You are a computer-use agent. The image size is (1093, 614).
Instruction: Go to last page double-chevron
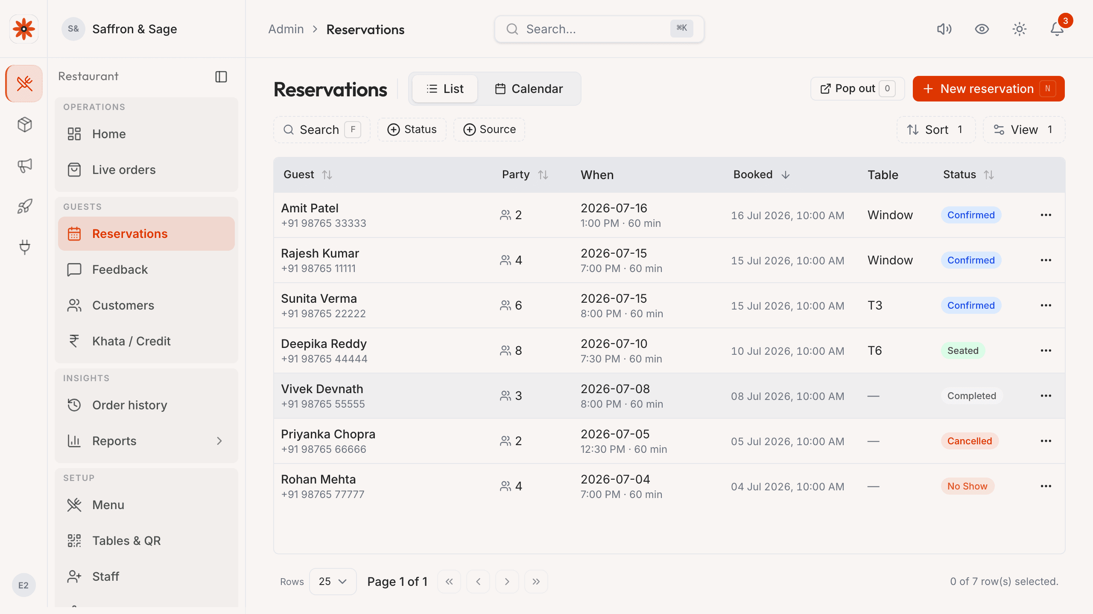536,582
